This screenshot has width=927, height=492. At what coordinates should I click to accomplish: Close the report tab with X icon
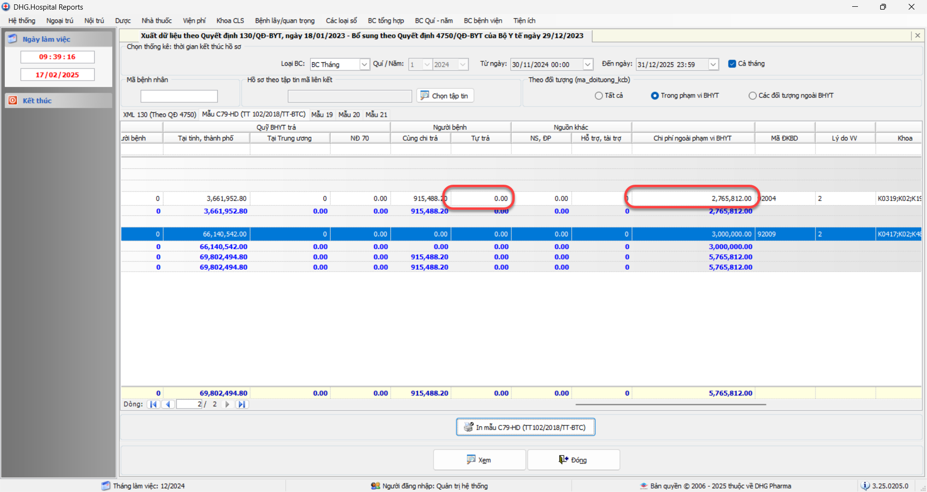(x=917, y=36)
